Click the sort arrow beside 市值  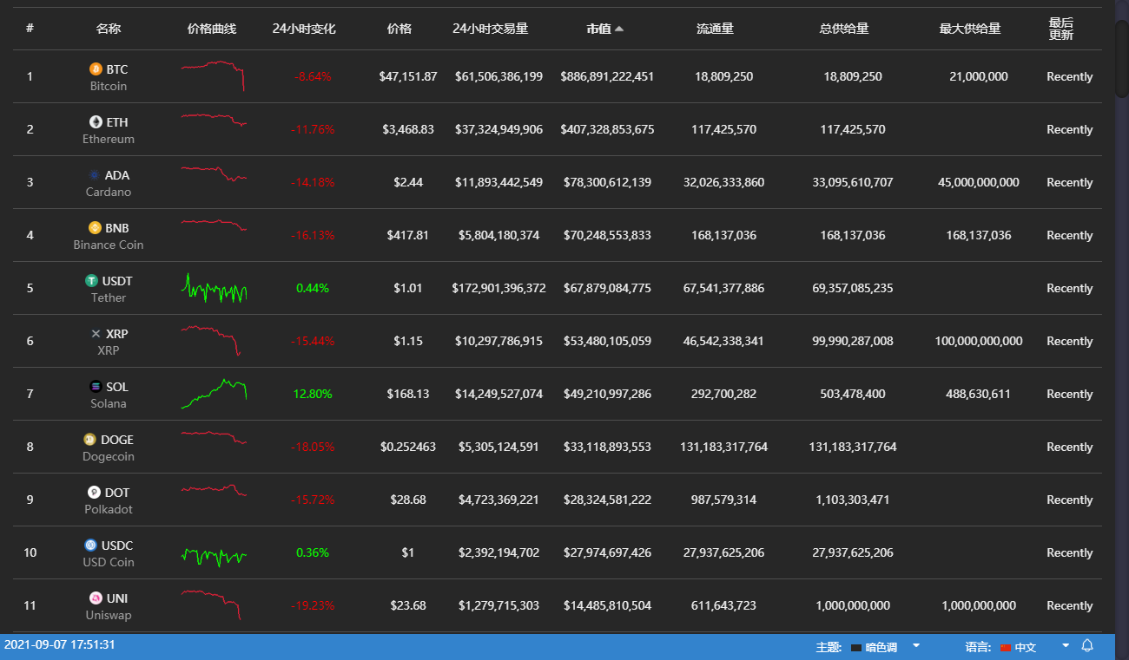618,29
